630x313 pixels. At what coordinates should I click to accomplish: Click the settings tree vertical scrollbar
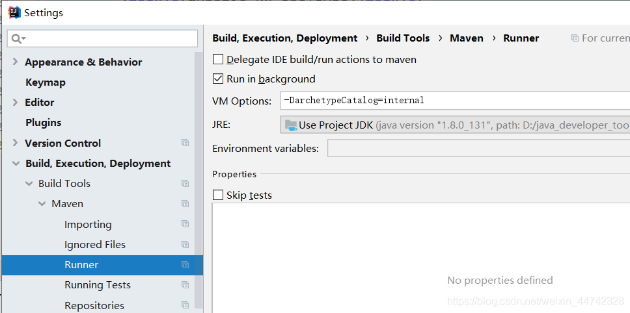tap(199, 179)
